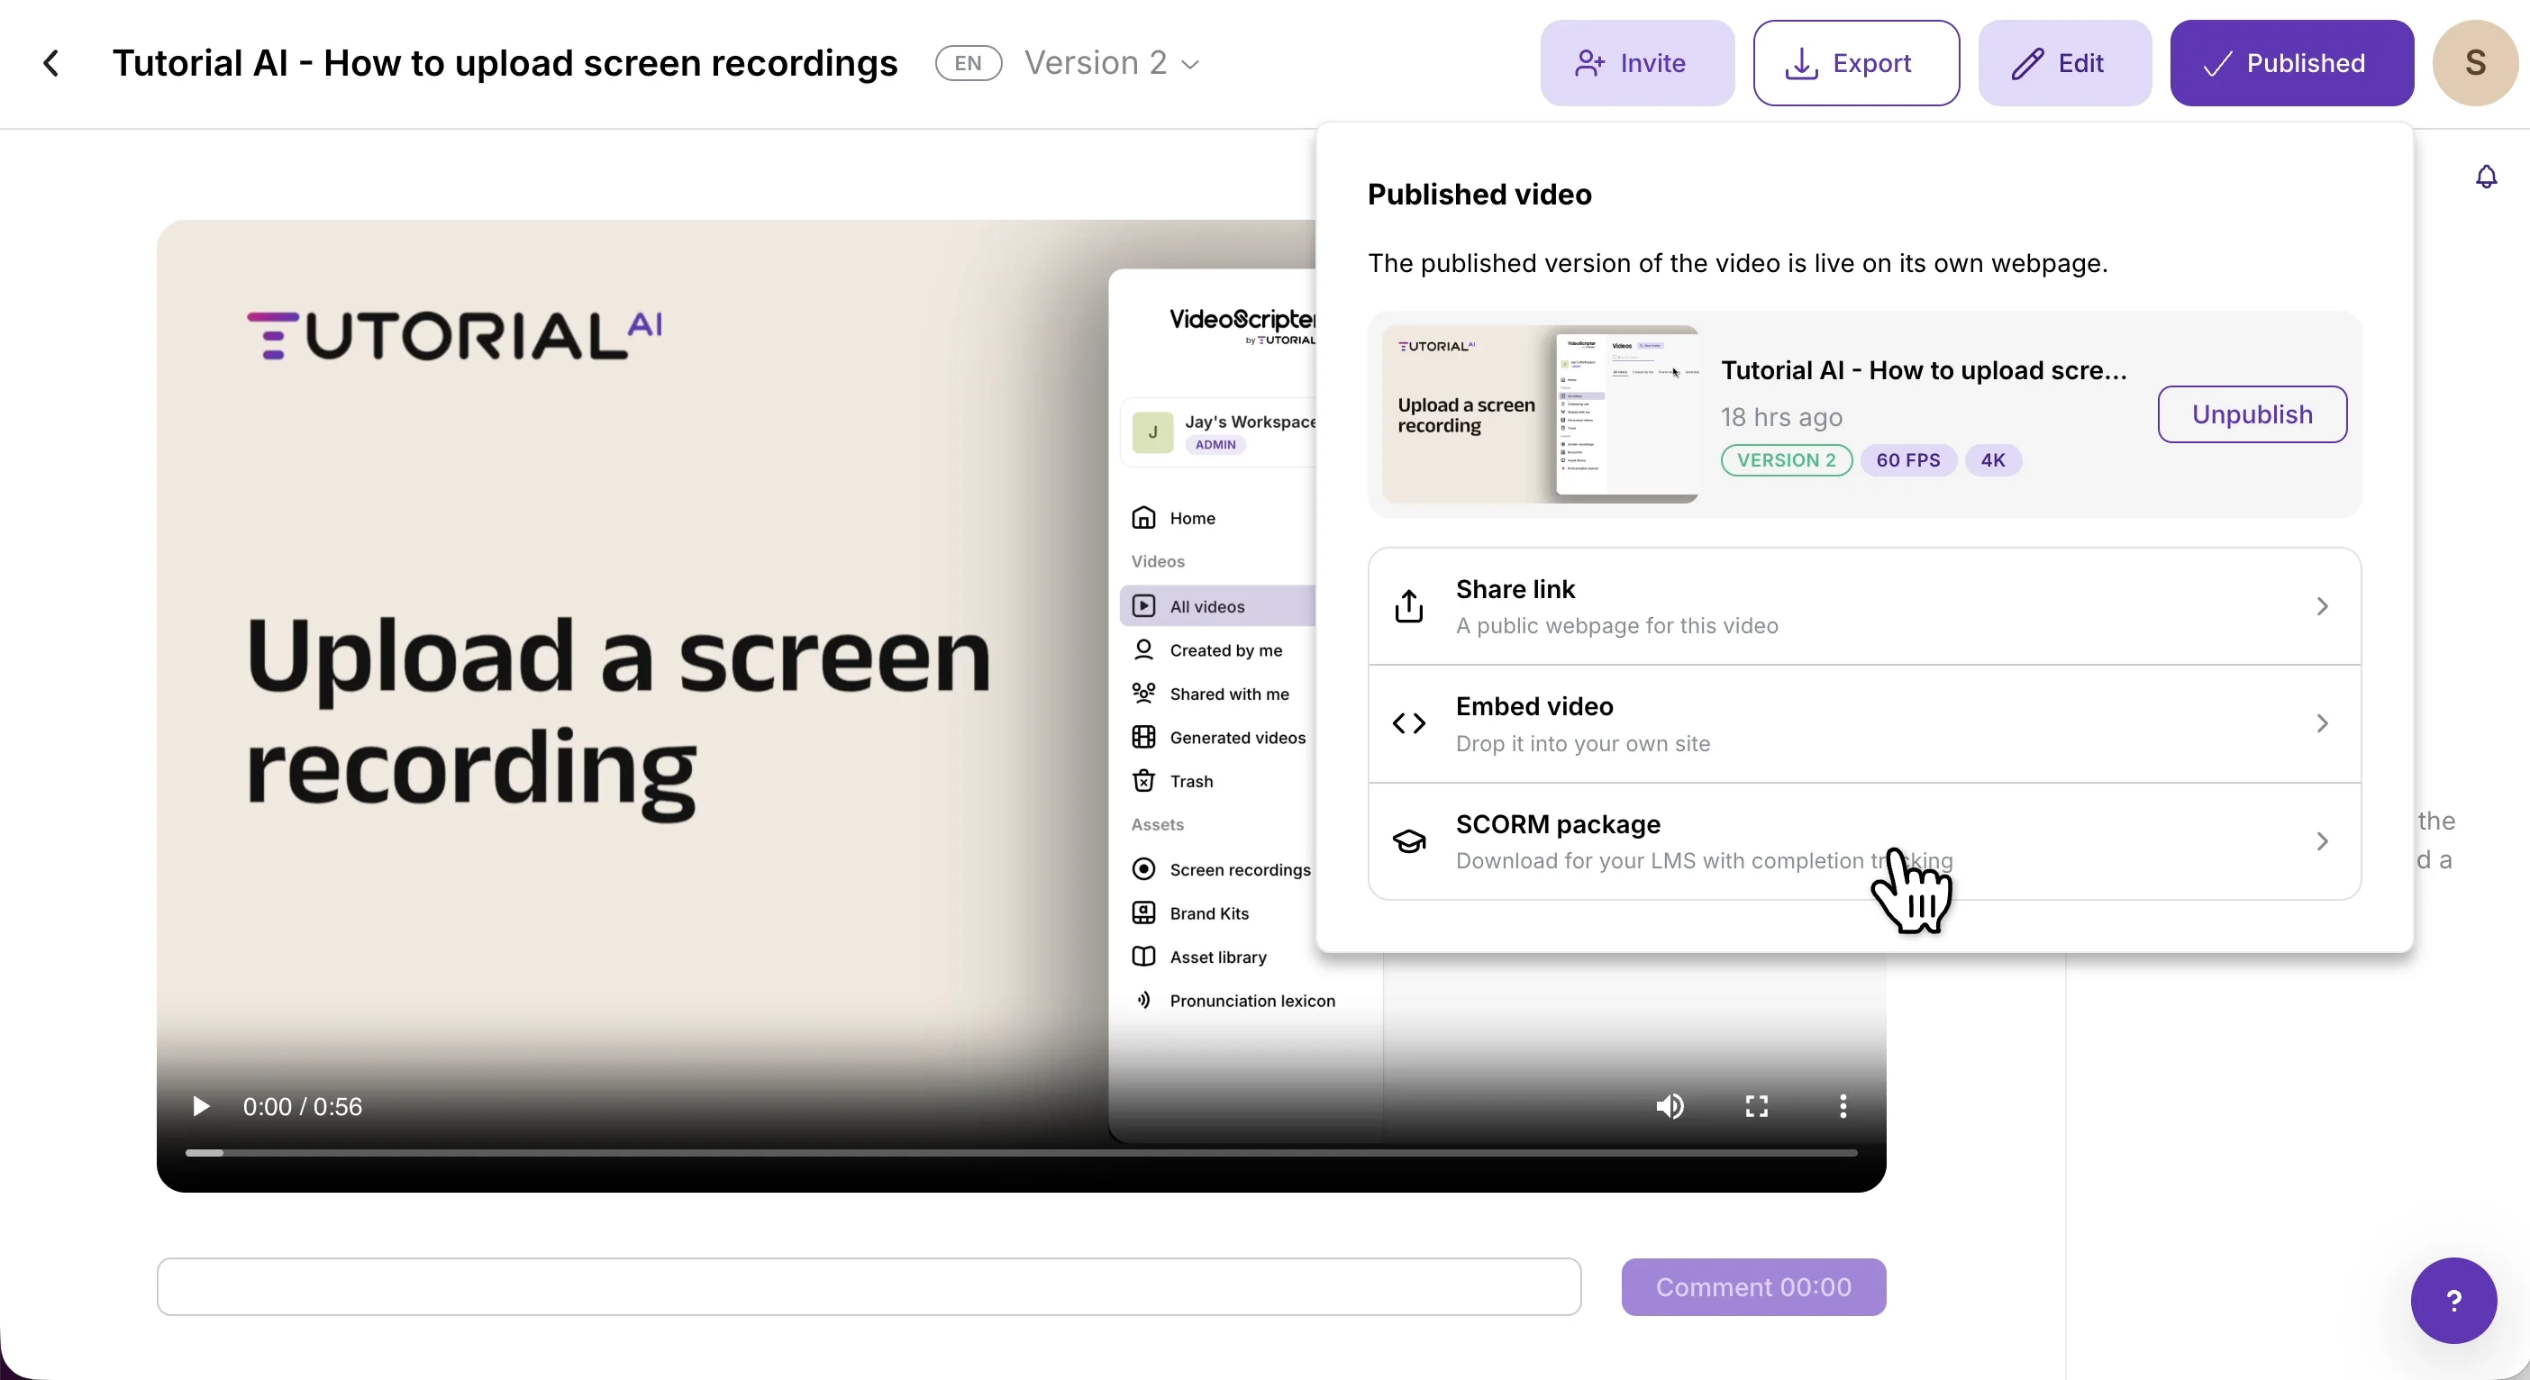This screenshot has width=2530, height=1380.
Task: Click the page title text
Action: click(505, 63)
